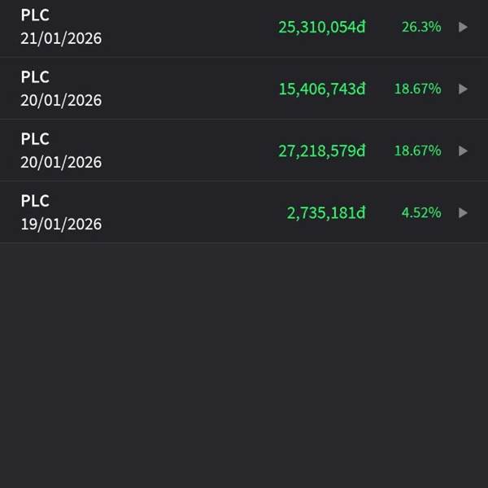The height and width of the screenshot is (488, 488).
Task: Expand arrow beside 15,406,743đ profit
Action: pyautogui.click(x=463, y=89)
